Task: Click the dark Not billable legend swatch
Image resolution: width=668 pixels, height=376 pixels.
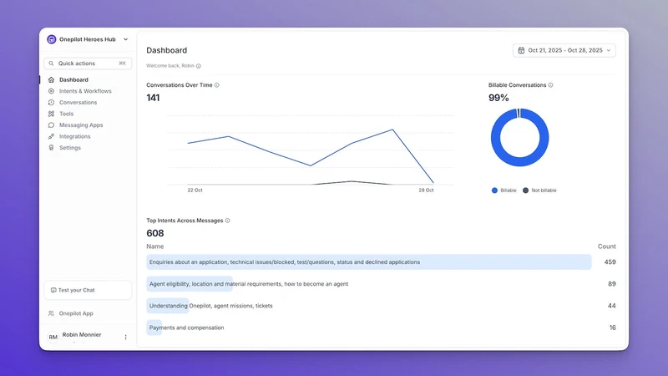Action: click(x=525, y=191)
